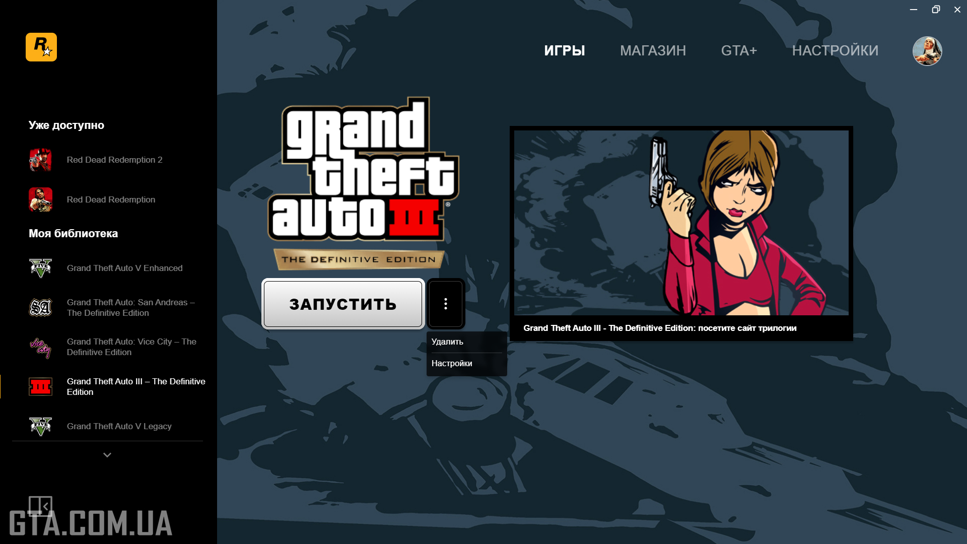Open Grand Theft Auto V Enhanced title
Image resolution: width=967 pixels, height=544 pixels.
coord(124,268)
